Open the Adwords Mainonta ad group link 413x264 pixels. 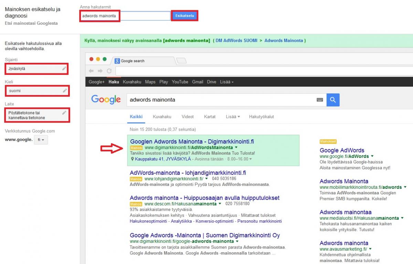tap(284, 41)
